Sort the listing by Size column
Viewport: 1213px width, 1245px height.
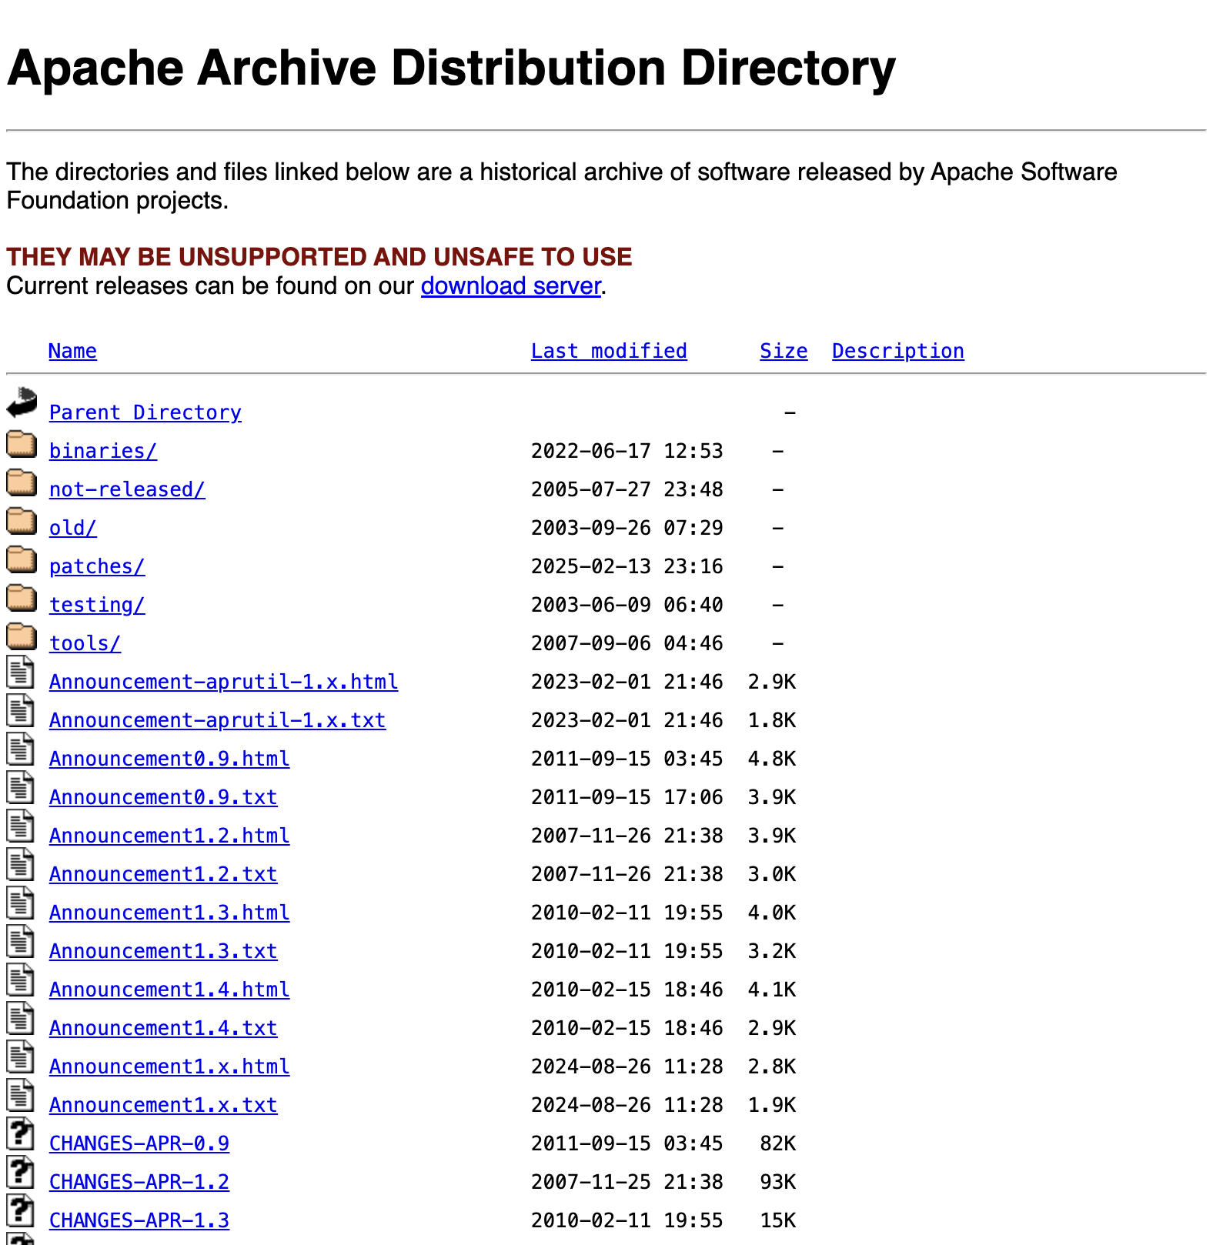[783, 351]
